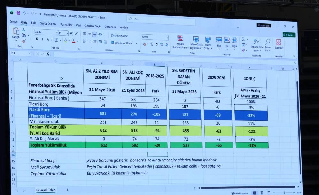Image resolution: width=319 pixels, height=195 pixels.
Task: Click the zoom slider in status bar
Action: tap(284, 192)
